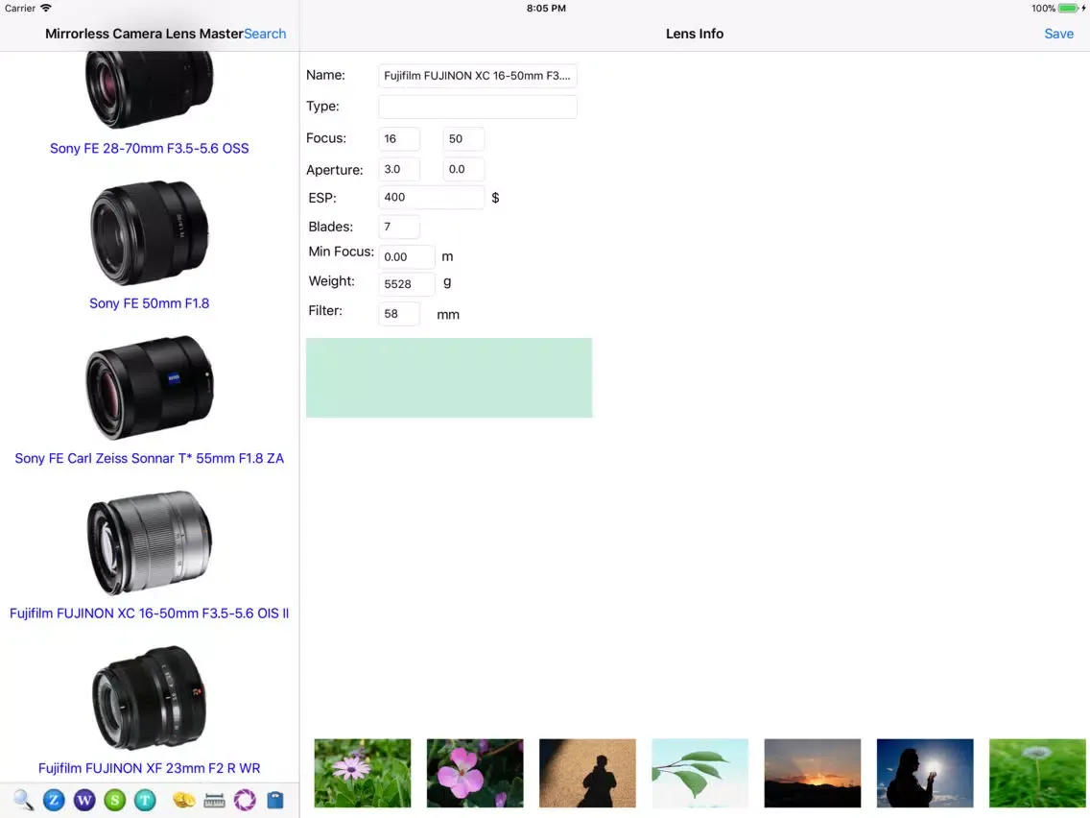Tap the 8:05 PM clock in status bar
The image size is (1090, 818).
546,9
